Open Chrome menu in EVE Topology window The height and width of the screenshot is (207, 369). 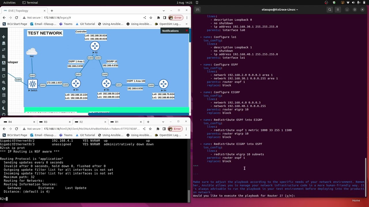187,18
